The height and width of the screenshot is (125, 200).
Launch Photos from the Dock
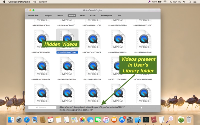(82, 120)
